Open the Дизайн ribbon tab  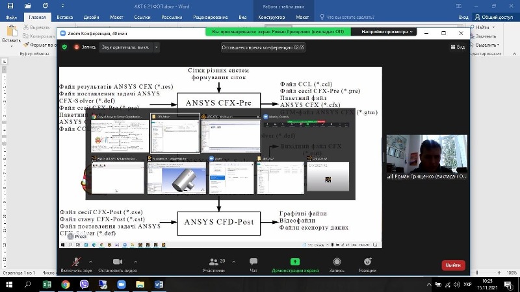coord(91,18)
